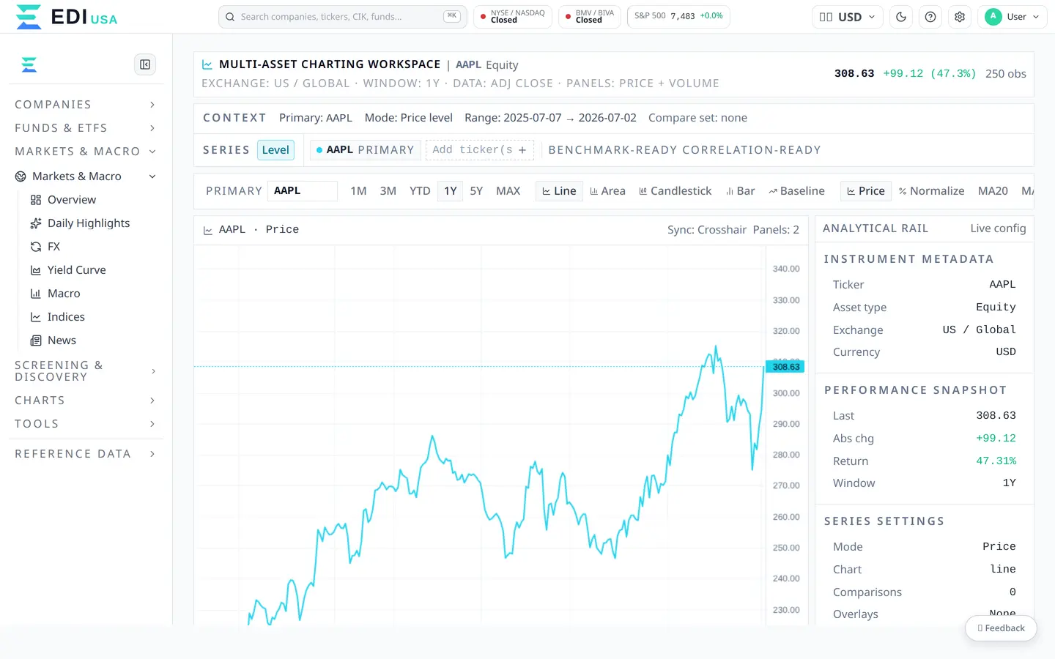Open the Overview page
The width and height of the screenshot is (1055, 659).
[72, 200]
